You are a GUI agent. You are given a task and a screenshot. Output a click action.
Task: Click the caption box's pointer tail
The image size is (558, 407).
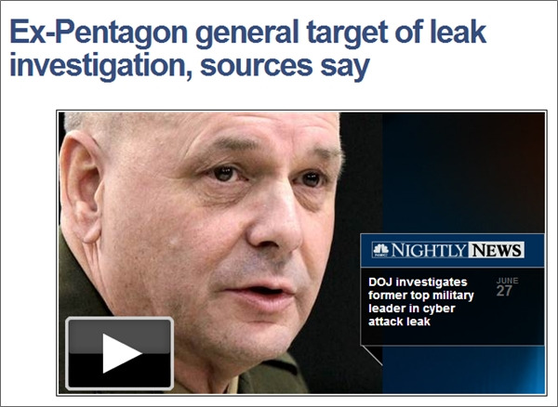[x=371, y=356]
